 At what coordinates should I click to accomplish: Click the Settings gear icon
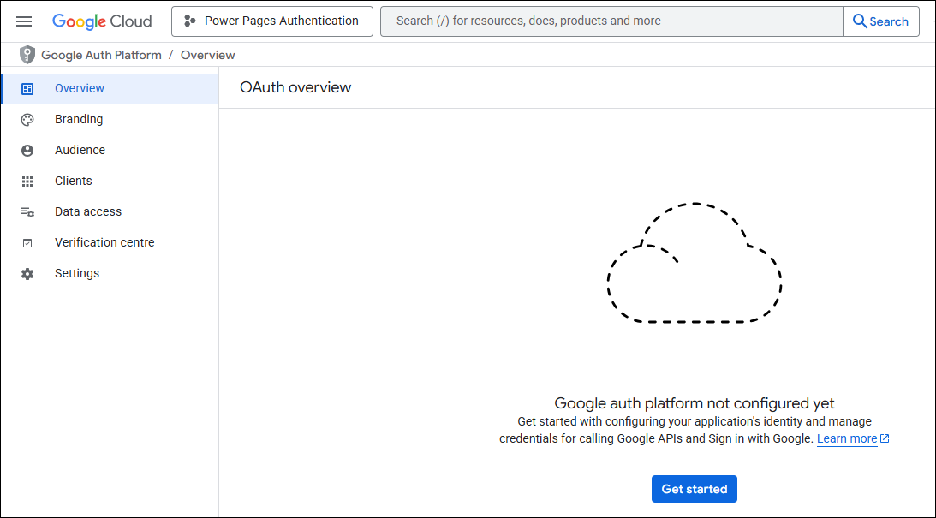coord(27,274)
